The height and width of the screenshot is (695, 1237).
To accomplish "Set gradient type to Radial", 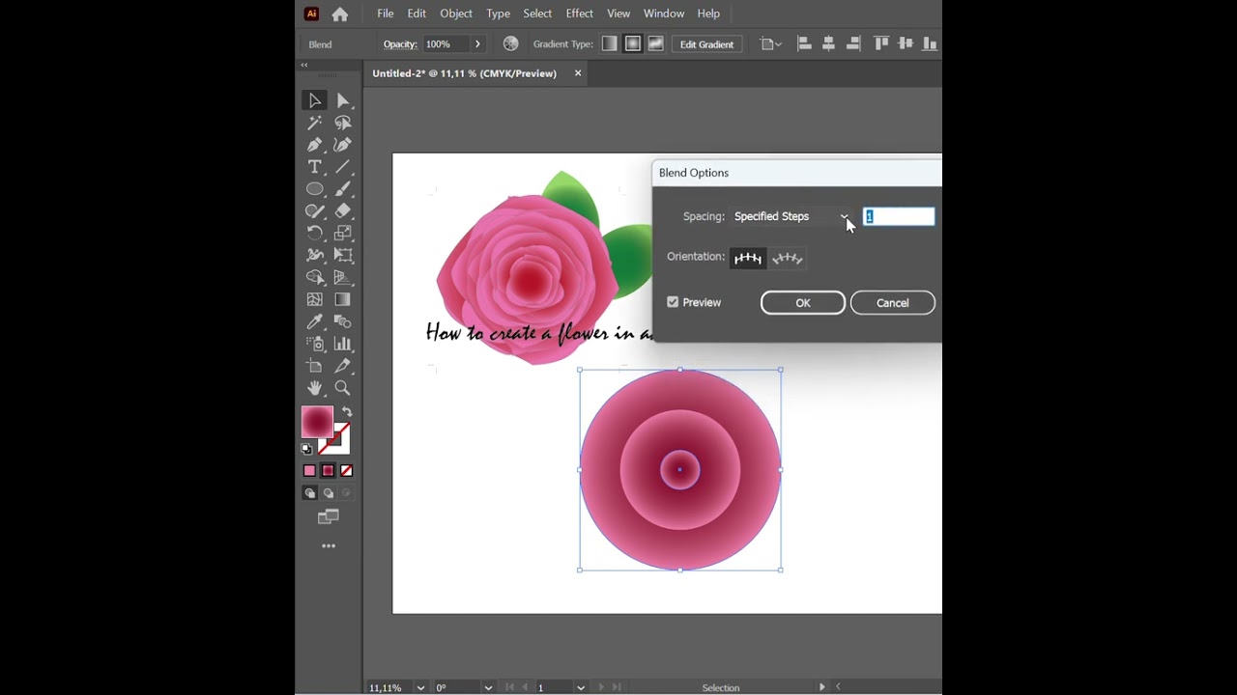I will pyautogui.click(x=633, y=43).
